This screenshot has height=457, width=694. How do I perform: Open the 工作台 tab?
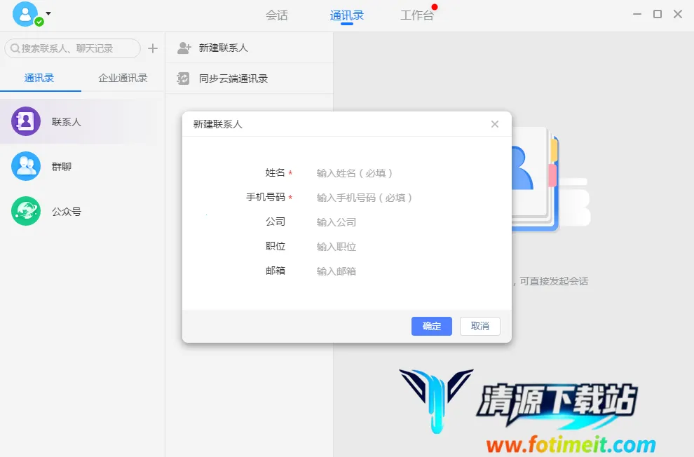click(x=417, y=15)
